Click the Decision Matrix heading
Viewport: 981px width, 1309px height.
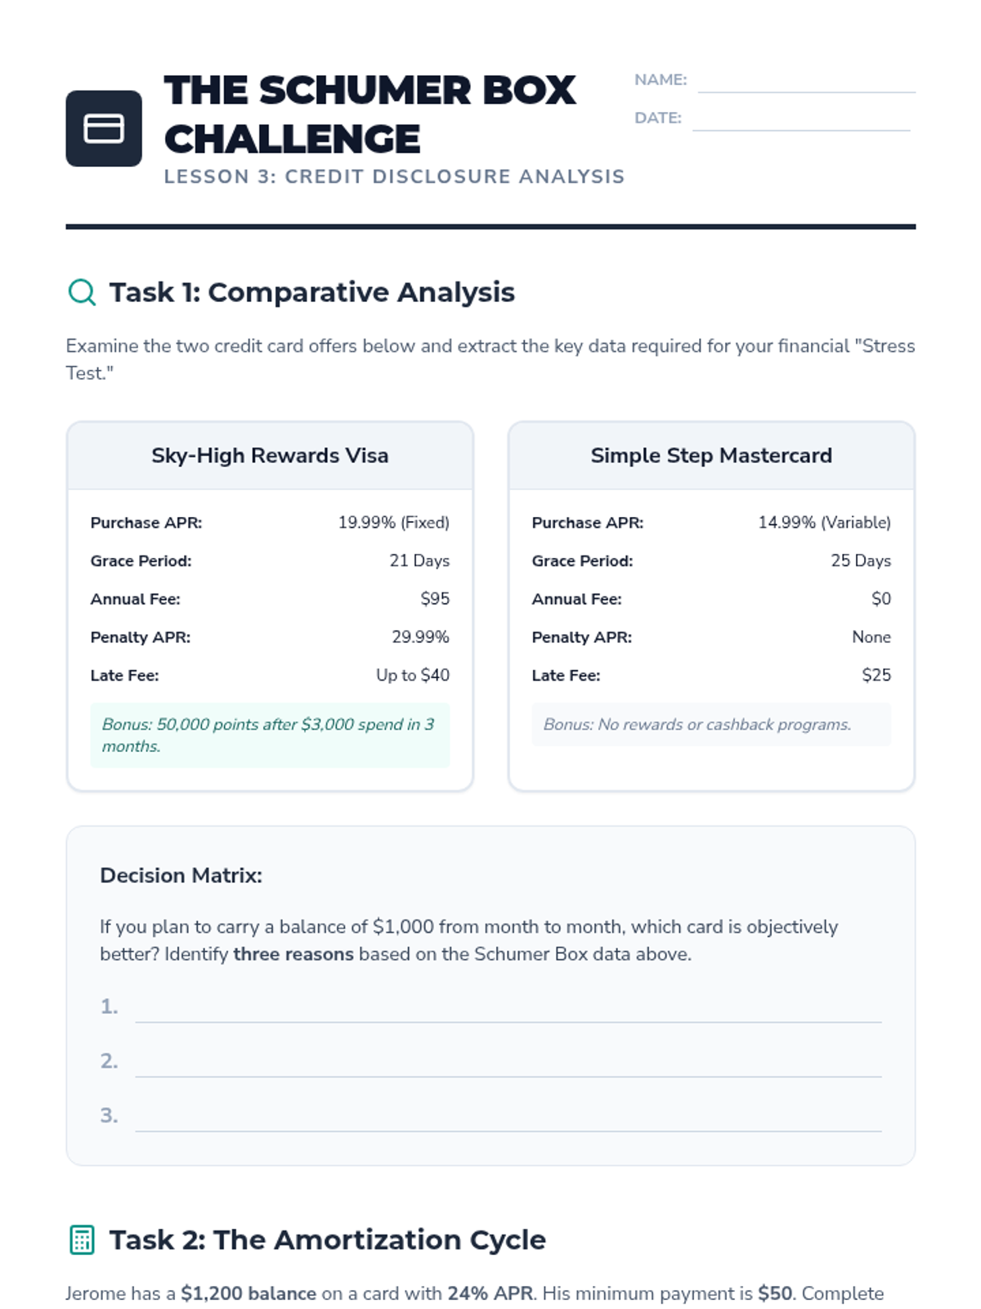181,875
